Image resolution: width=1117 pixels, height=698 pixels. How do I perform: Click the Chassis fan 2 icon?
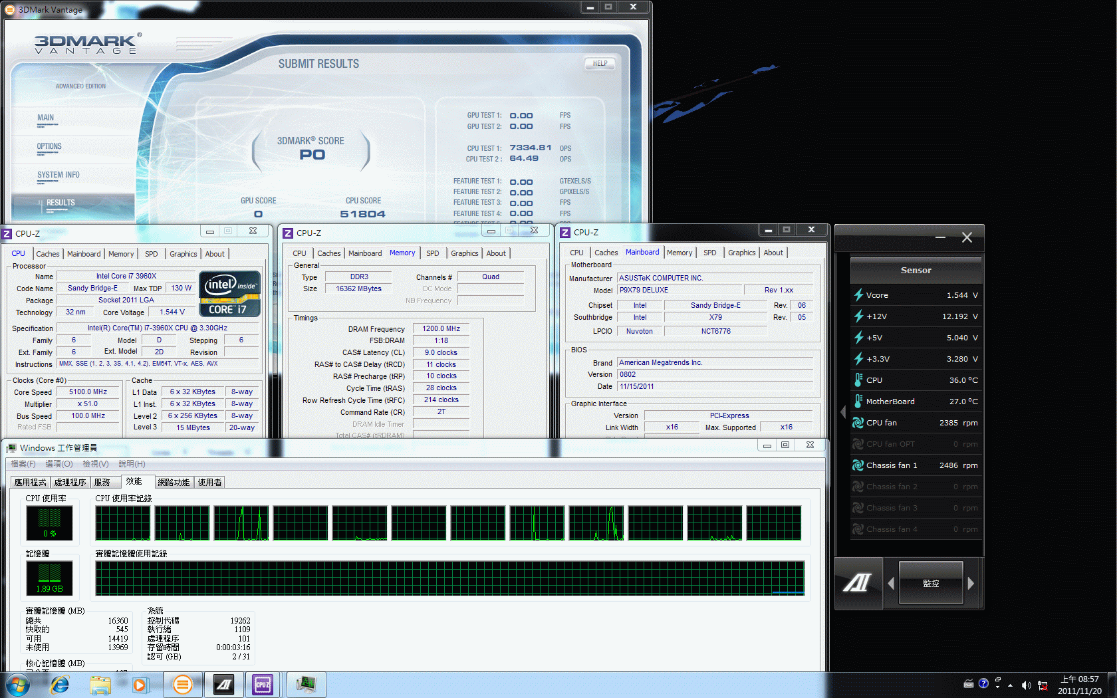pos(858,487)
